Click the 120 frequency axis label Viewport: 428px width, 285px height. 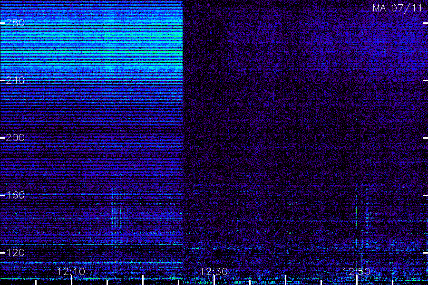pos(15,253)
